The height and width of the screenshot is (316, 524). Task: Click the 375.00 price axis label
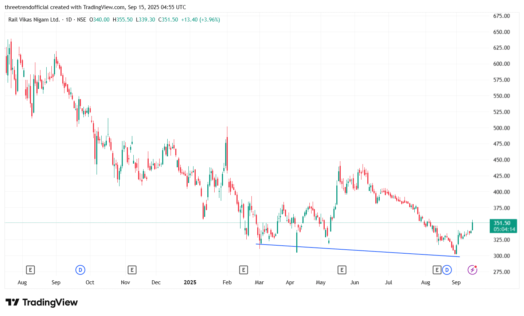pos(502,208)
